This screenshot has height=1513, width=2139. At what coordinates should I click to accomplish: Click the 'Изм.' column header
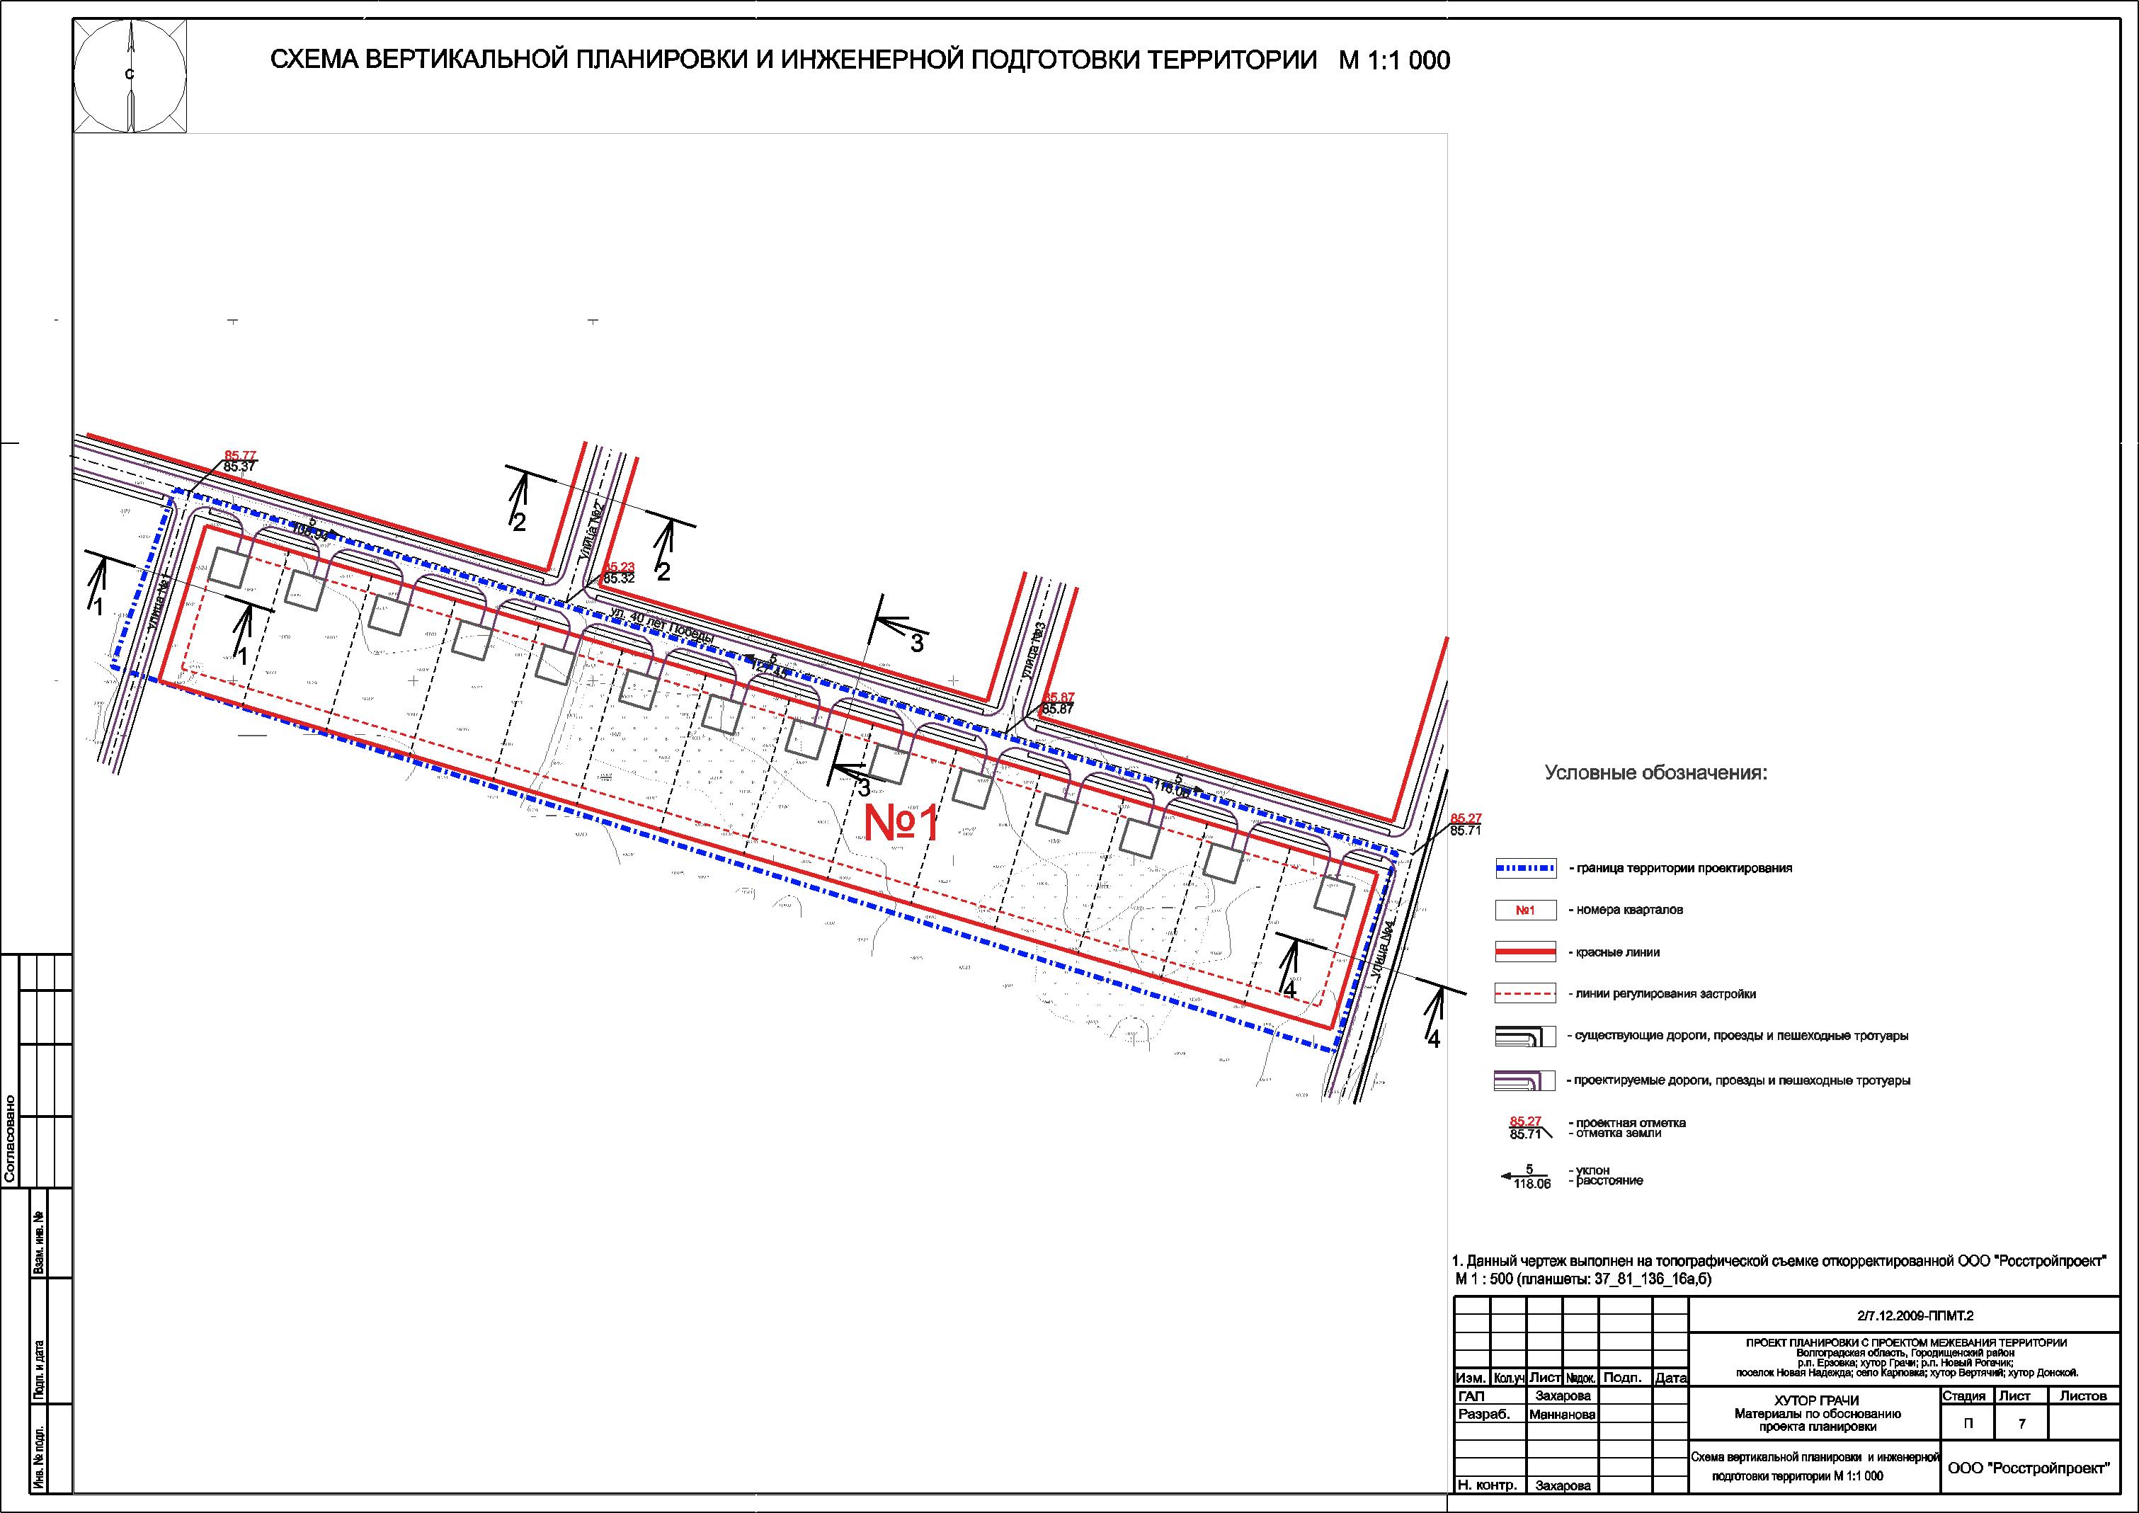click(1472, 1378)
